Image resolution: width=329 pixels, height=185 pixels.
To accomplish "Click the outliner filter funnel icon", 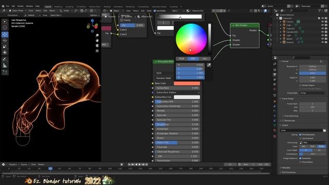I will [320, 10].
